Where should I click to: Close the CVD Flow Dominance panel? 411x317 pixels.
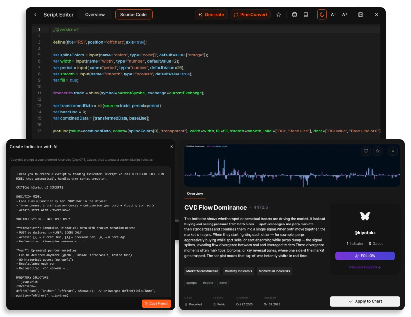393,151
